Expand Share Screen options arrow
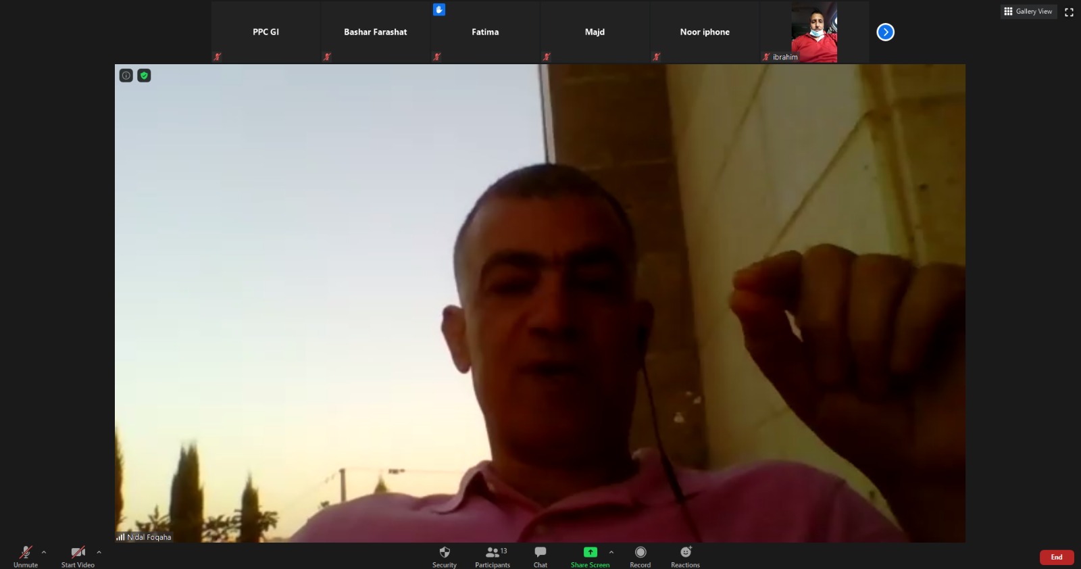1081x569 pixels. [x=611, y=552]
